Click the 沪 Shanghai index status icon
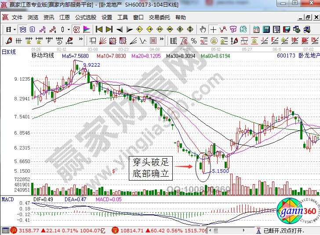This screenshot has height=235, width=320. [14, 230]
